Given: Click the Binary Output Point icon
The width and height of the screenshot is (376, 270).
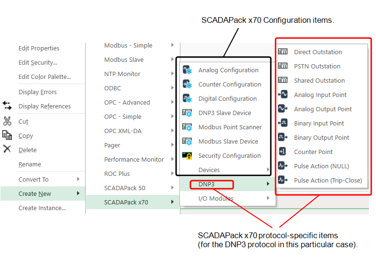Looking at the screenshot, I should (283, 137).
